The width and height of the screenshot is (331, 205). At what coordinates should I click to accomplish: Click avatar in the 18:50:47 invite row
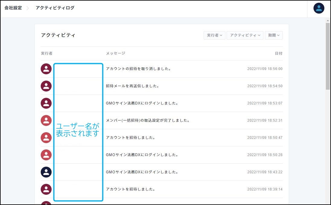click(x=46, y=138)
